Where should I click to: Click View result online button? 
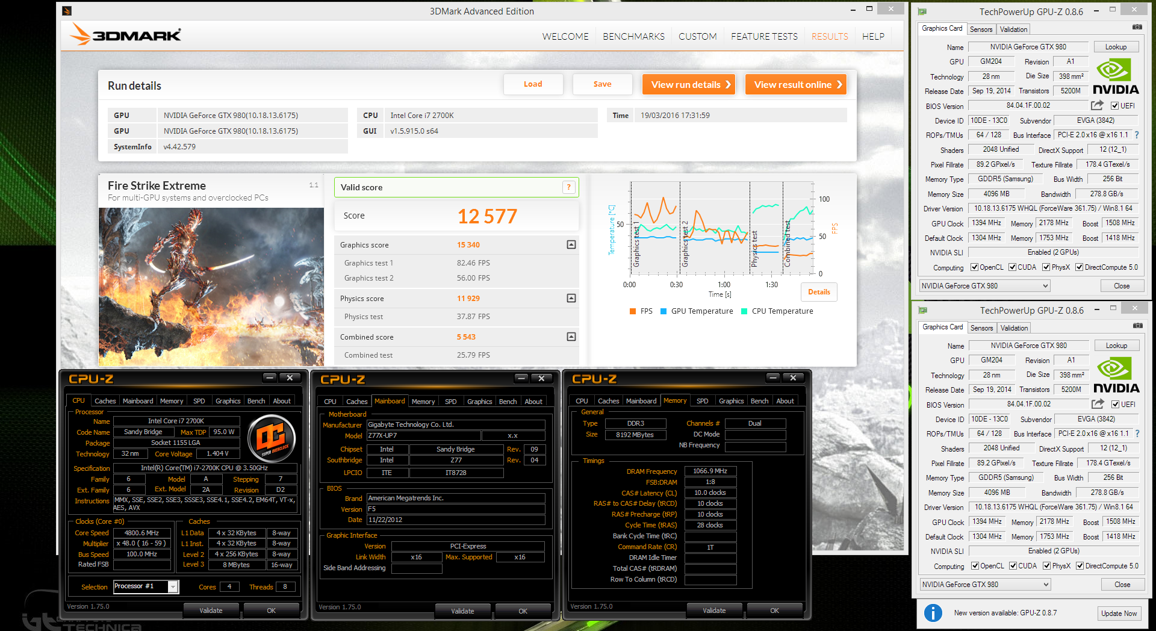click(796, 84)
